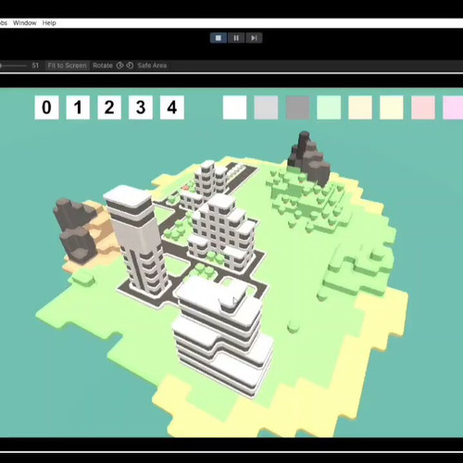Rotate view with first rotate icon

point(120,66)
